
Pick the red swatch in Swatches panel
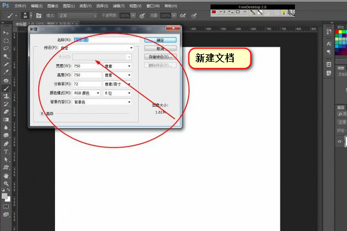pyautogui.click(x=337, y=32)
